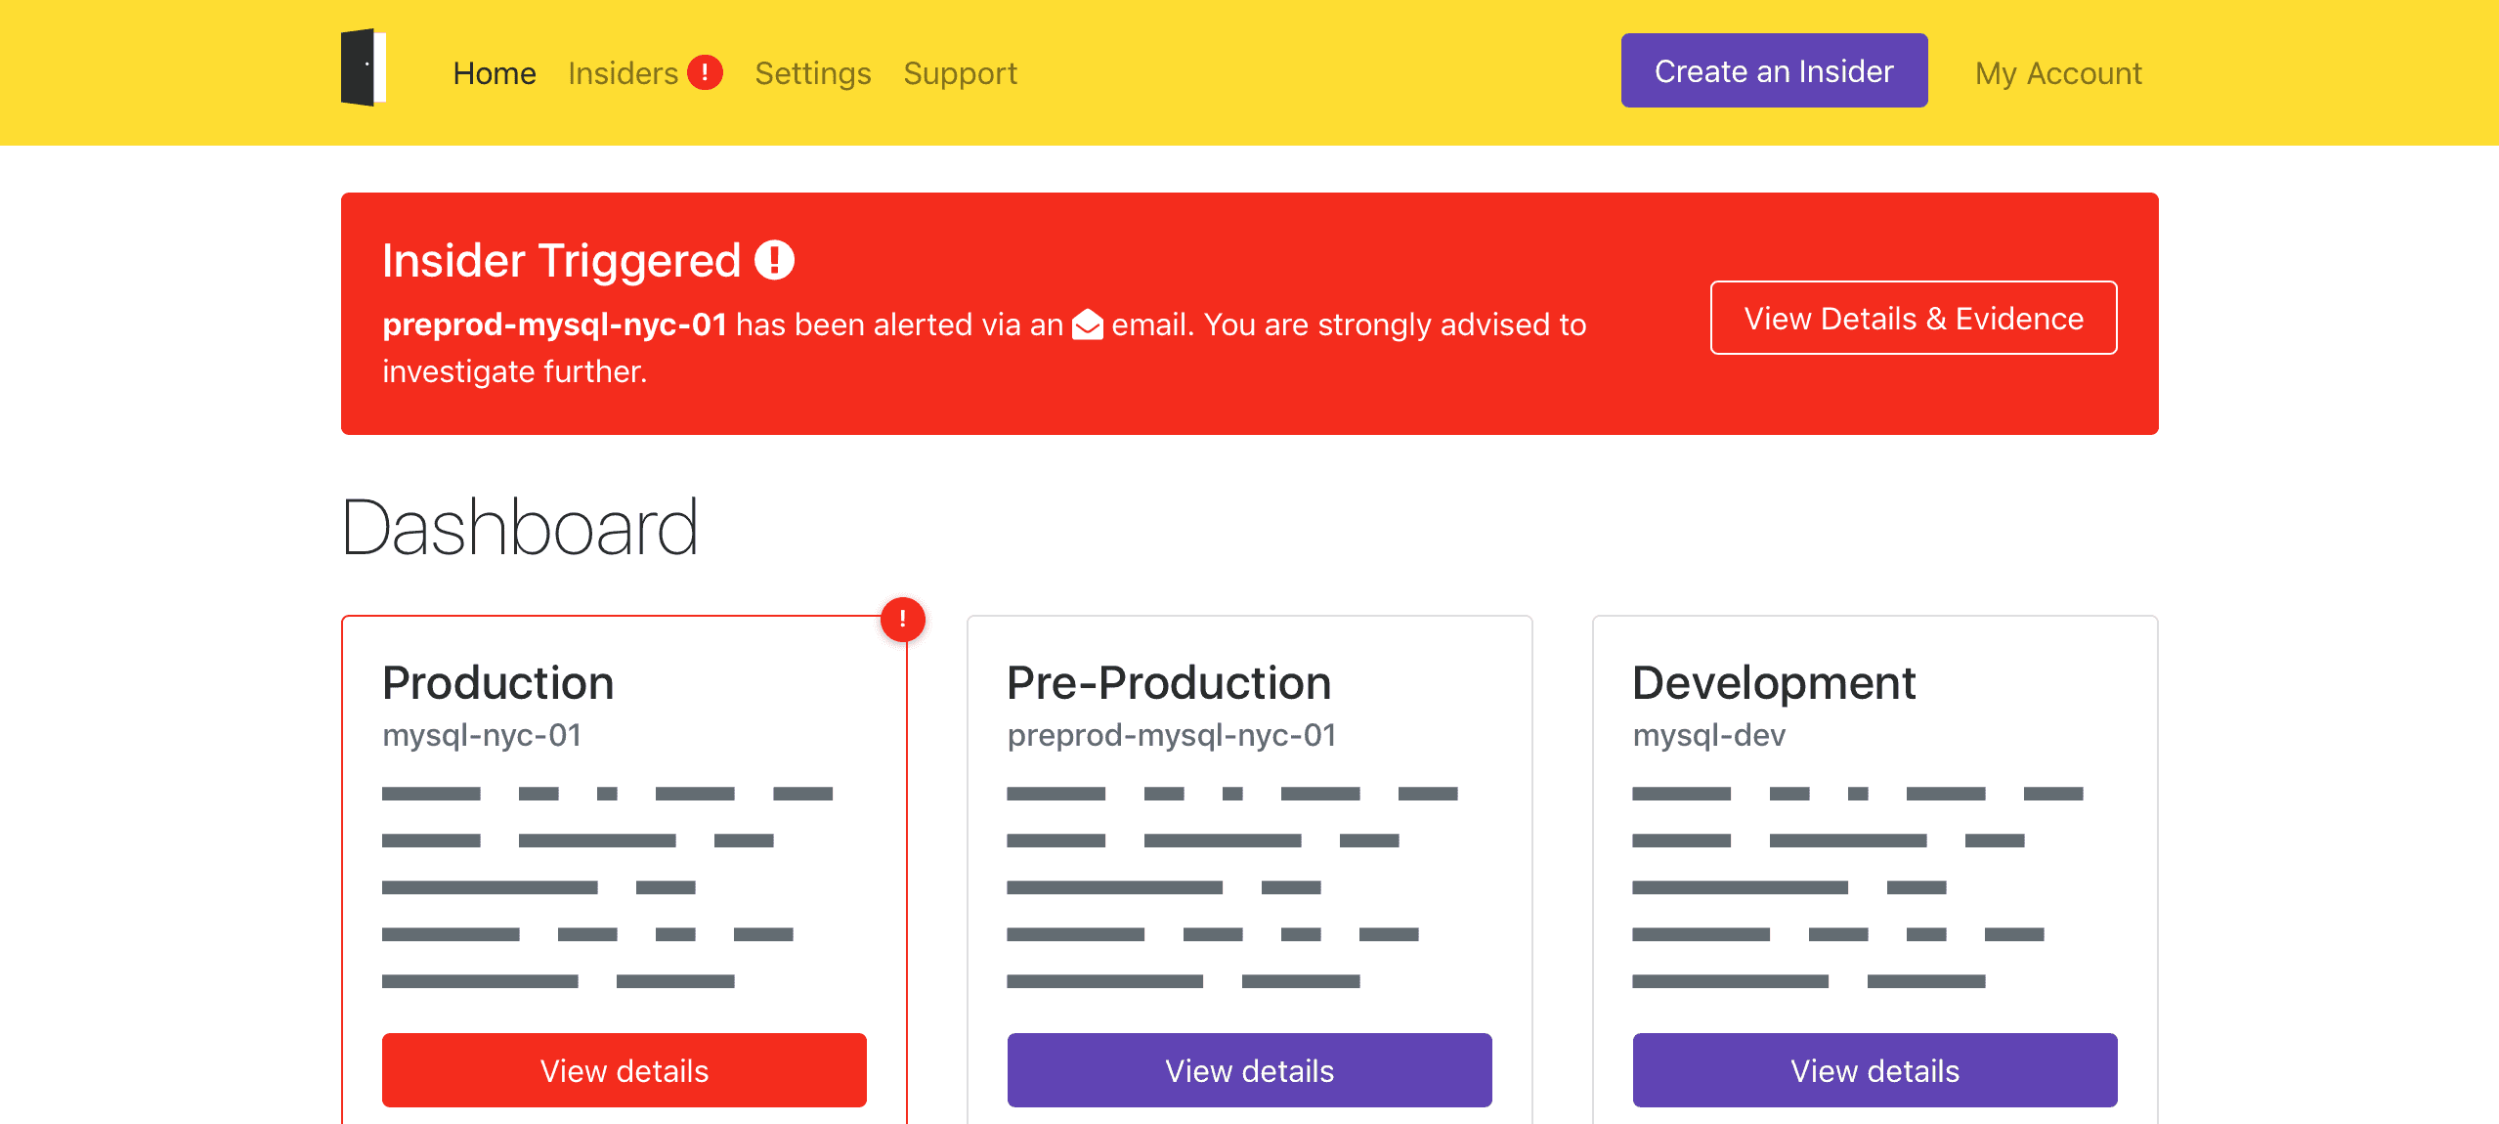
Task: View details for the Production card
Action: [x=624, y=1070]
